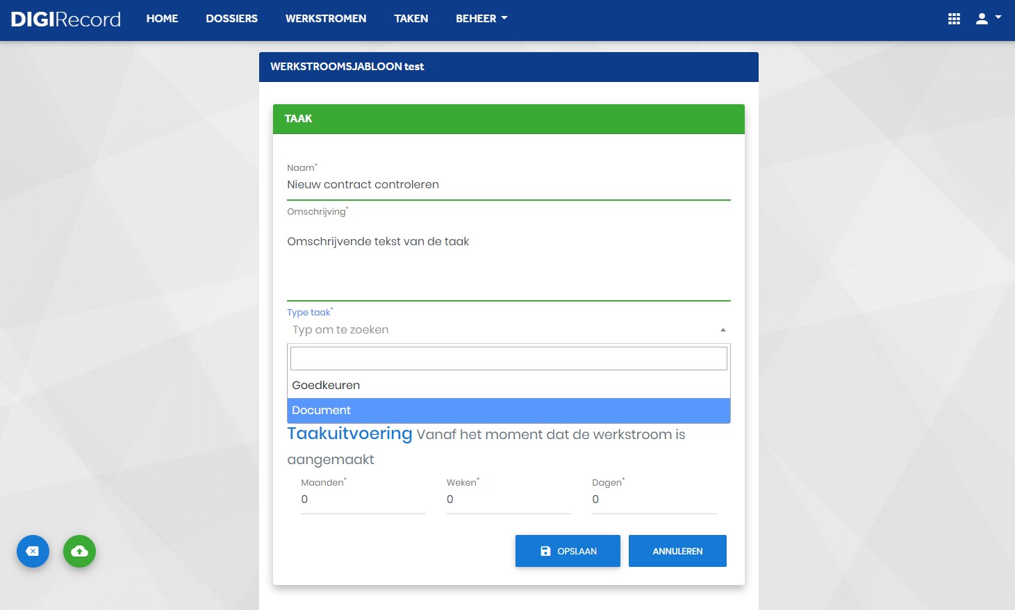Select the Document option
Viewport: 1015px width, 610px height.
click(509, 411)
